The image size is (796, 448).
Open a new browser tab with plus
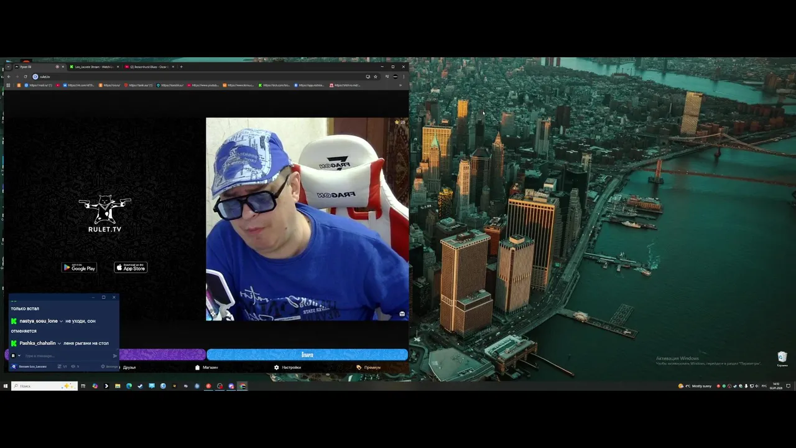(181, 67)
